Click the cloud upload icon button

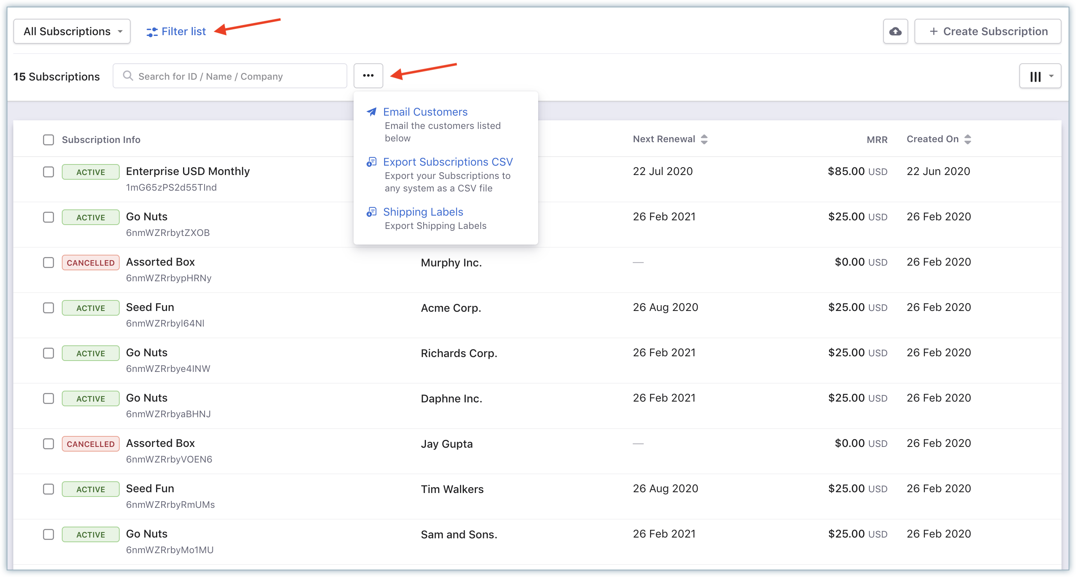[895, 31]
